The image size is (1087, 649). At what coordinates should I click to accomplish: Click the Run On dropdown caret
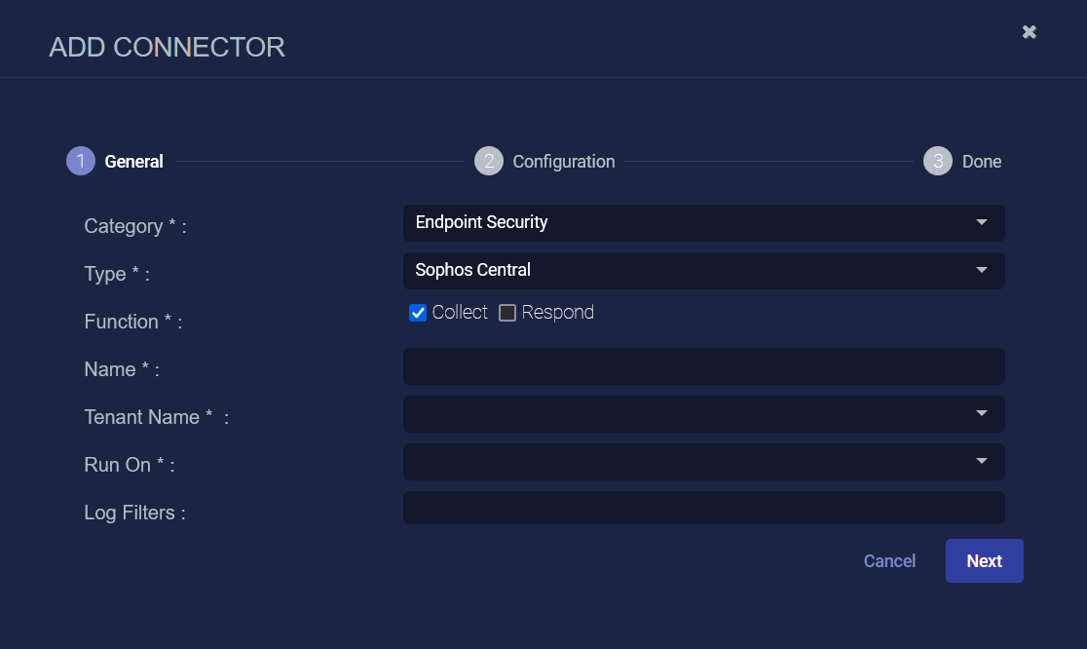point(981,461)
